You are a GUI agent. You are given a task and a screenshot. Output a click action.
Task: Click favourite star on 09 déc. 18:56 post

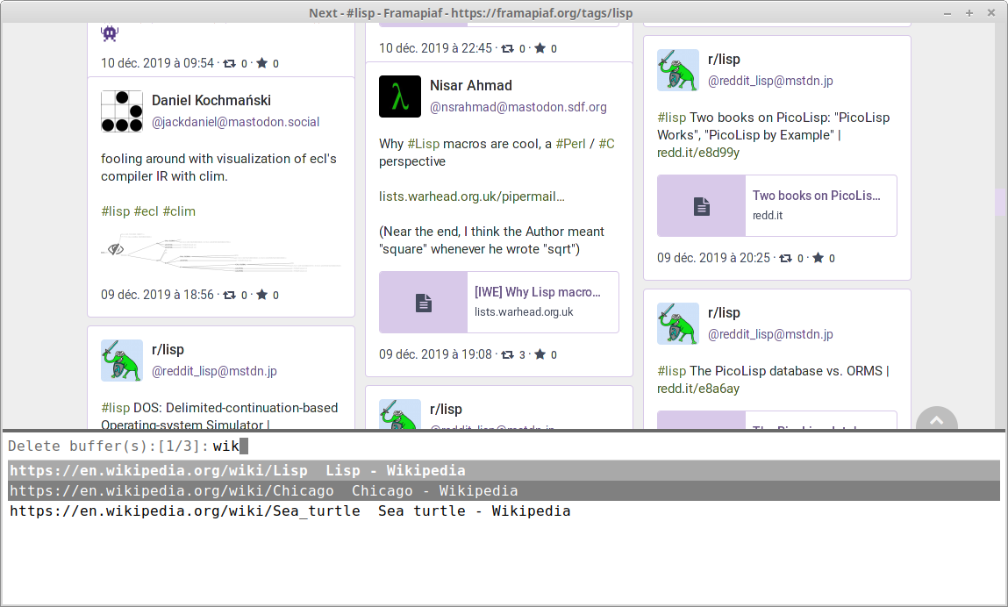261,295
